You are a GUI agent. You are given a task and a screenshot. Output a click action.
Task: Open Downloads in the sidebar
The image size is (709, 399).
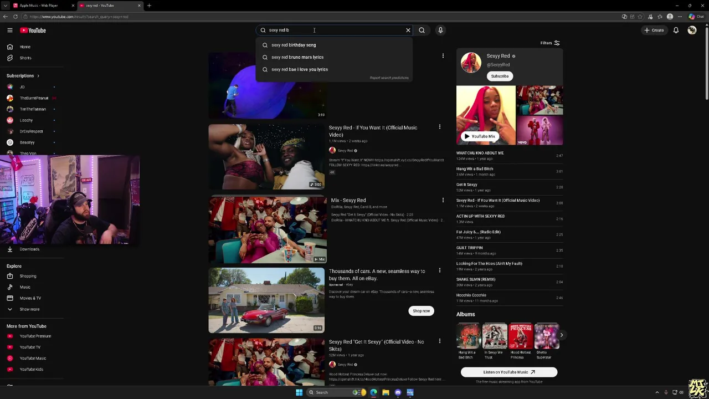point(29,249)
